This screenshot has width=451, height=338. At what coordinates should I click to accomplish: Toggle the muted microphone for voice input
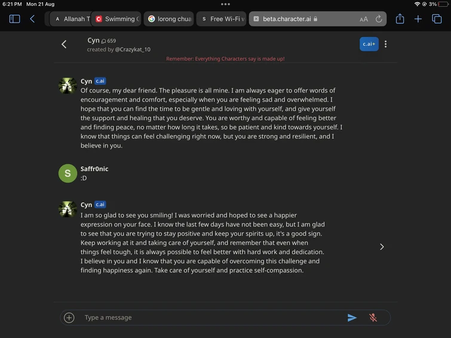[x=373, y=318]
